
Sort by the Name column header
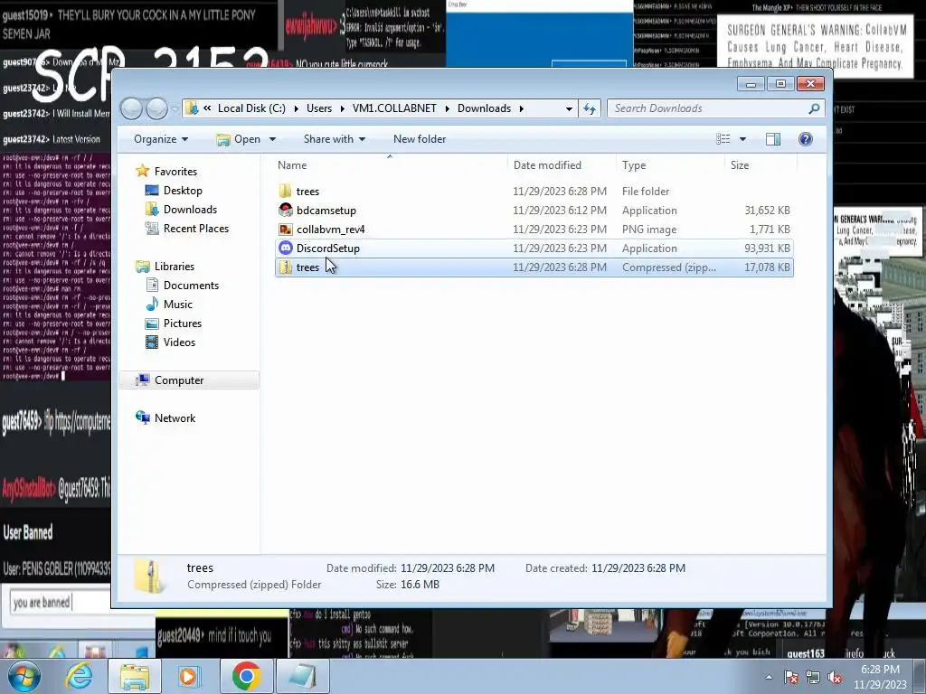pos(390,165)
